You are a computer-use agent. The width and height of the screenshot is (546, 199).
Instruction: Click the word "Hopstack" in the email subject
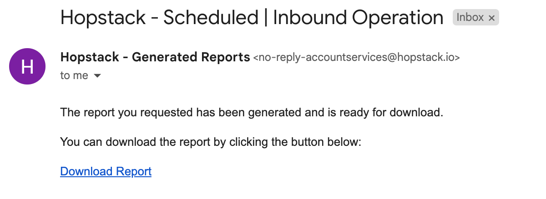coord(102,18)
